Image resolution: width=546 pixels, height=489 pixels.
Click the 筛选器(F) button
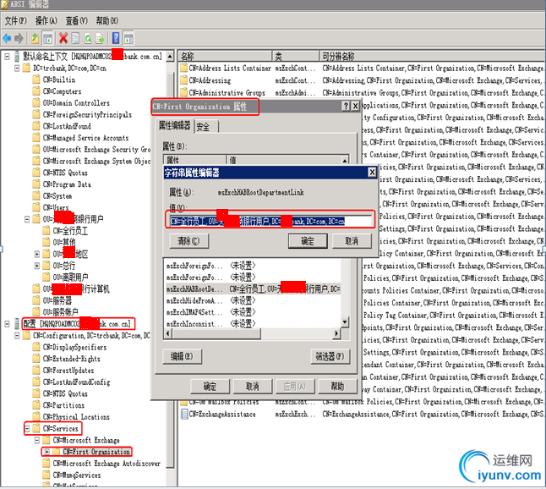click(330, 356)
